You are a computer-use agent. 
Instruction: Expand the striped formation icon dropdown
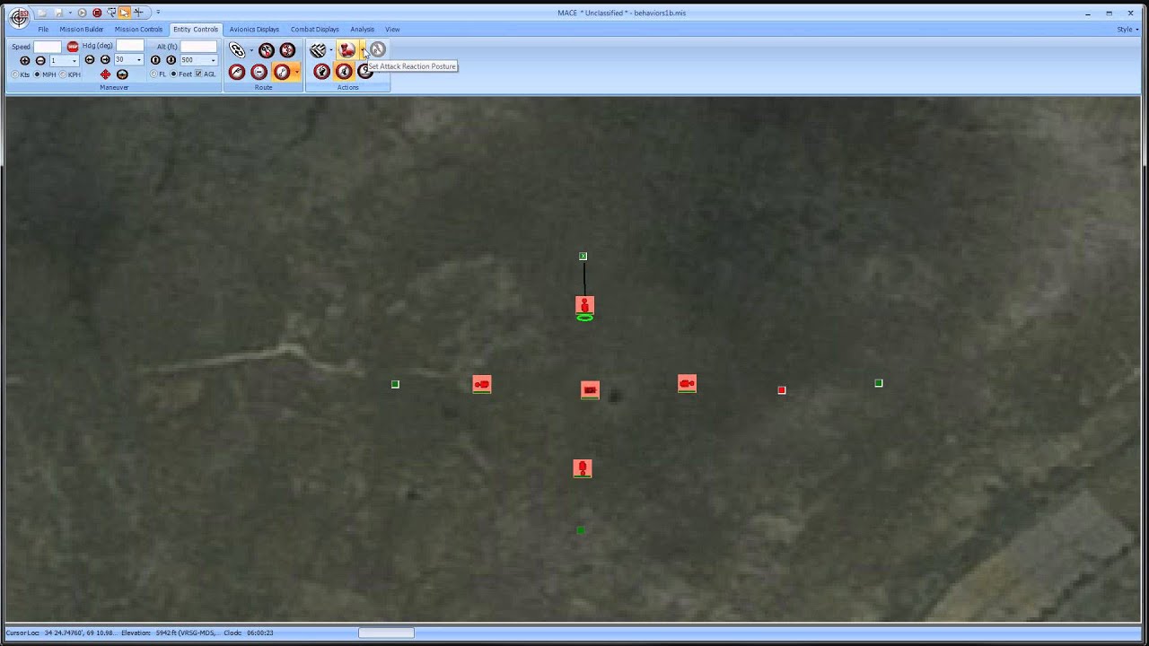coord(331,50)
